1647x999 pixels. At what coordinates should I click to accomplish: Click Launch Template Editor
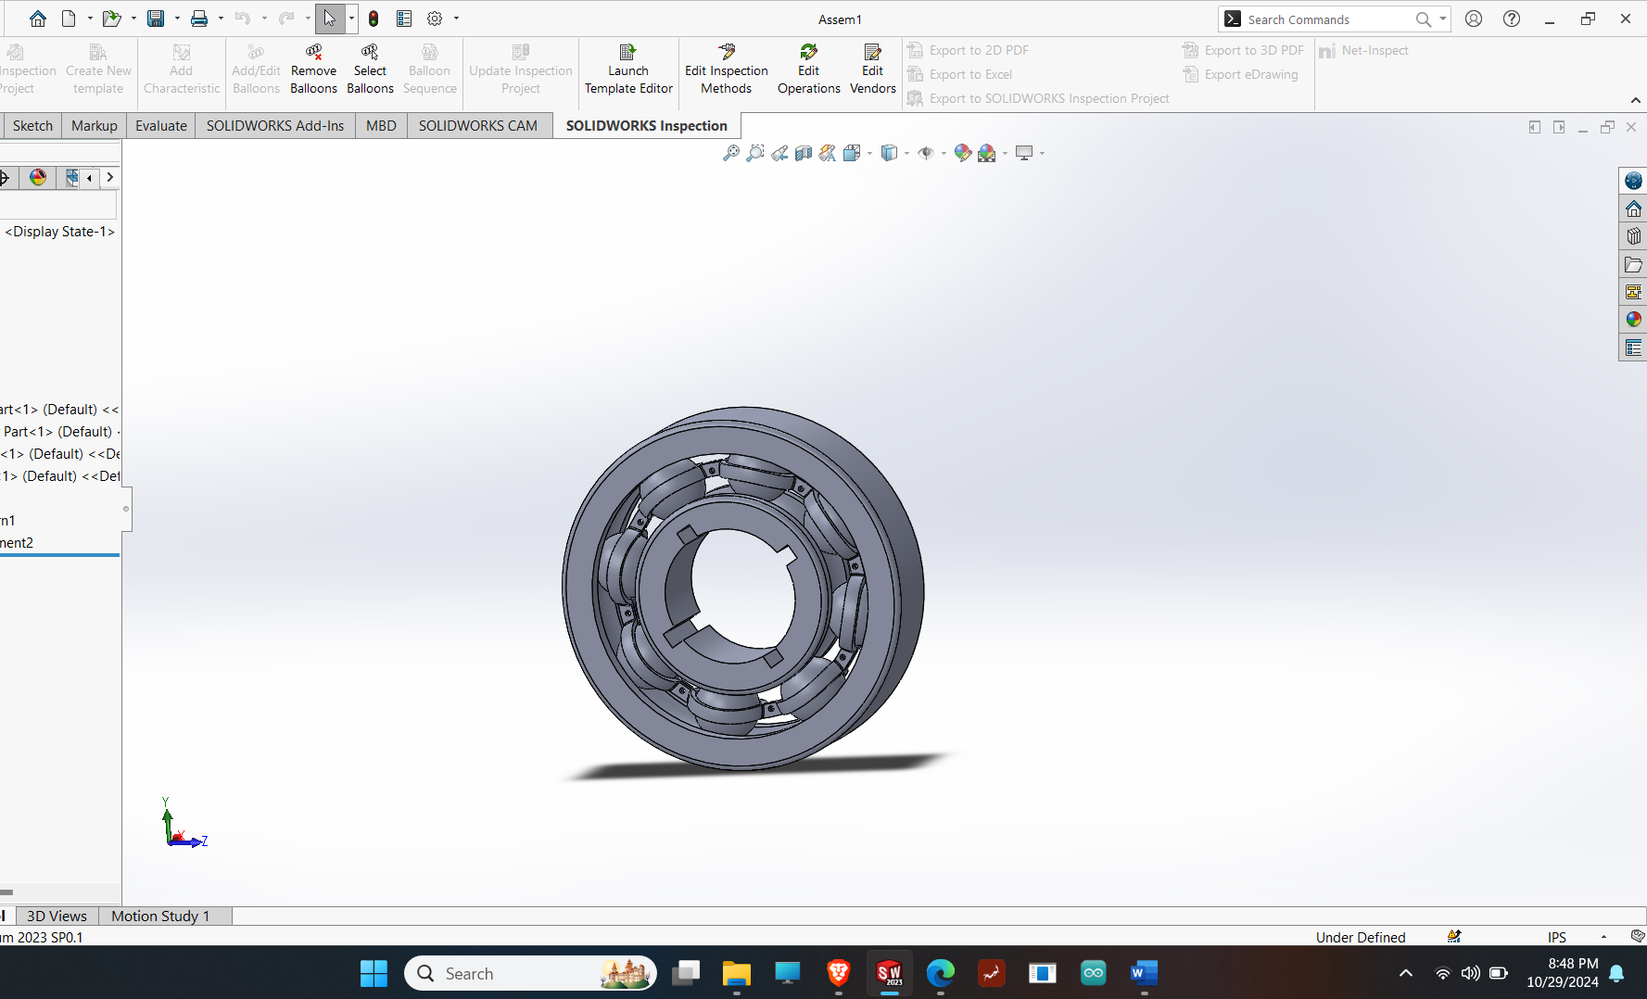[x=628, y=70]
